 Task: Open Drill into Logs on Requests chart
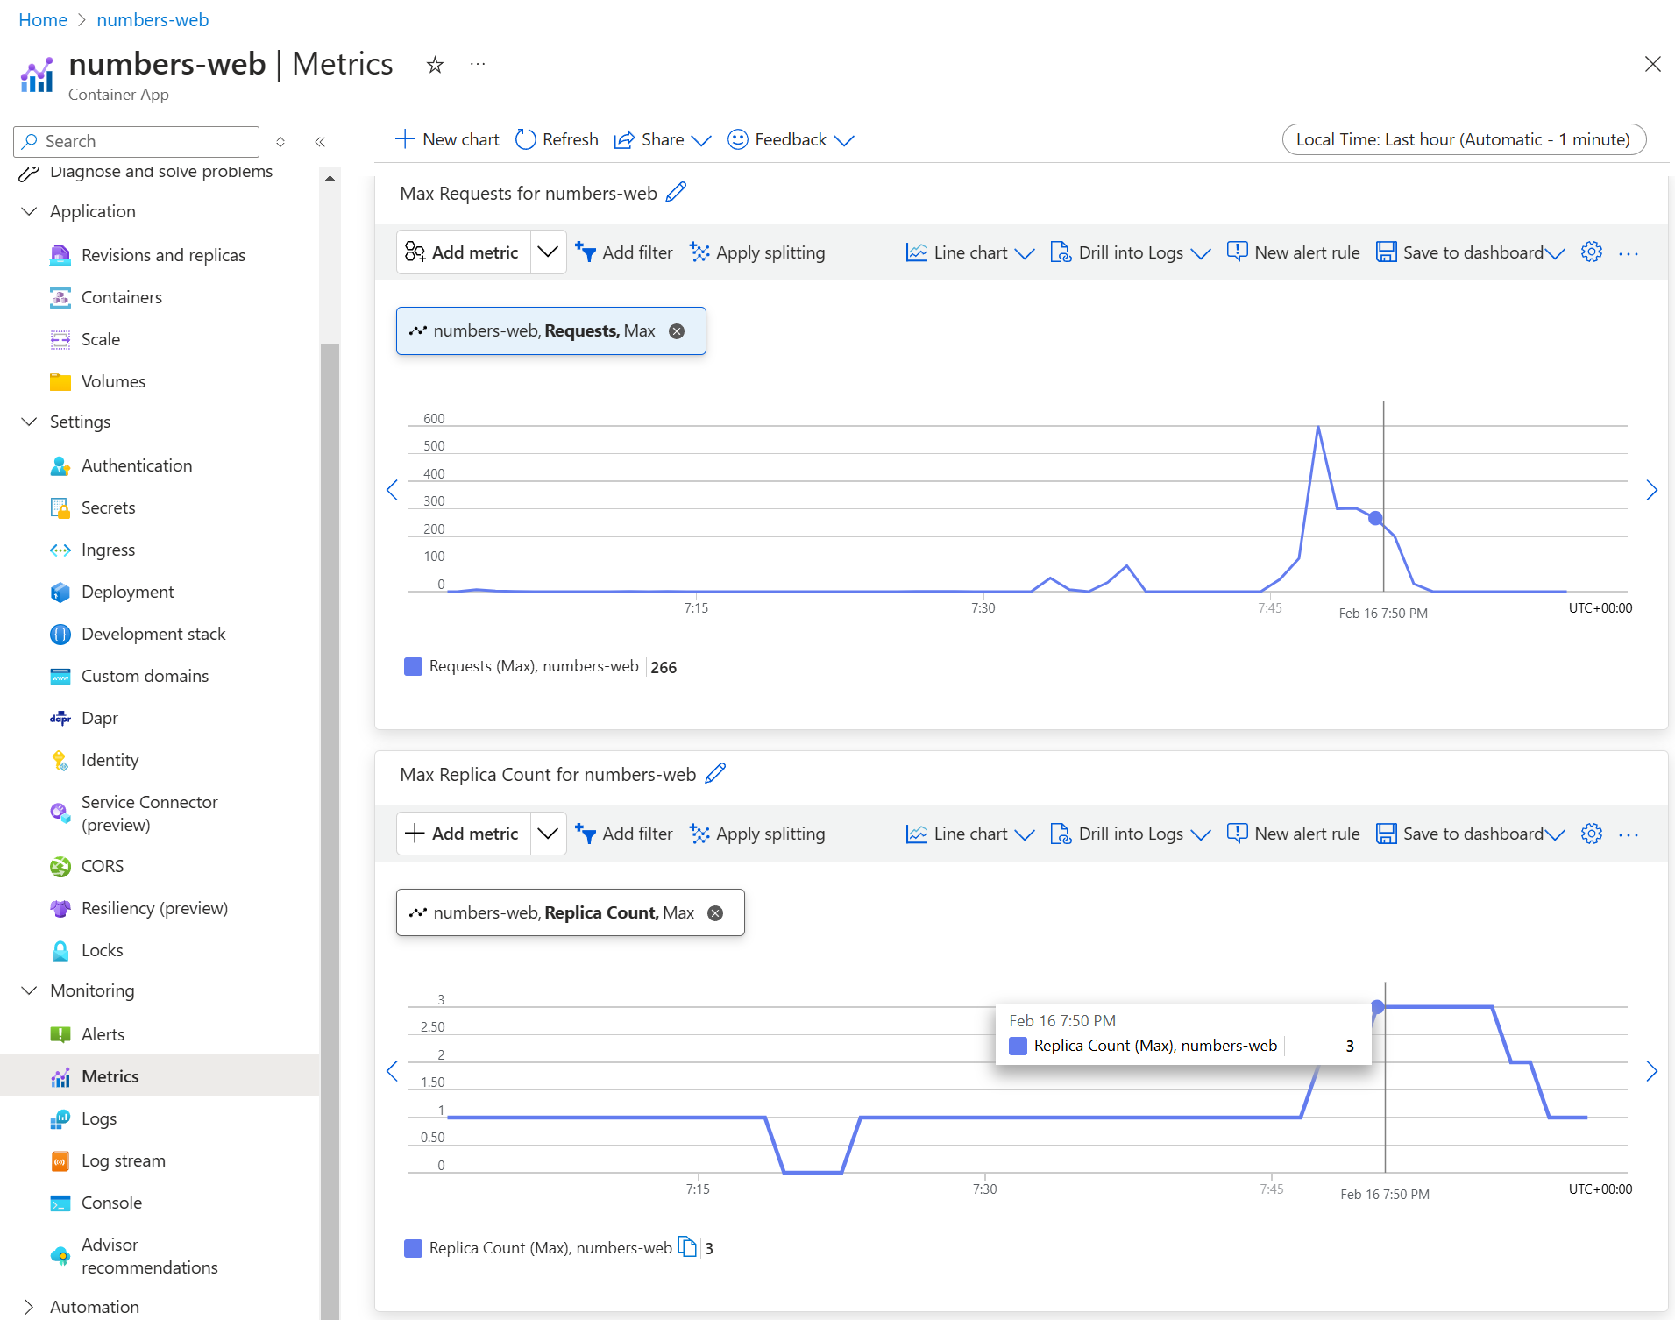[1131, 252]
